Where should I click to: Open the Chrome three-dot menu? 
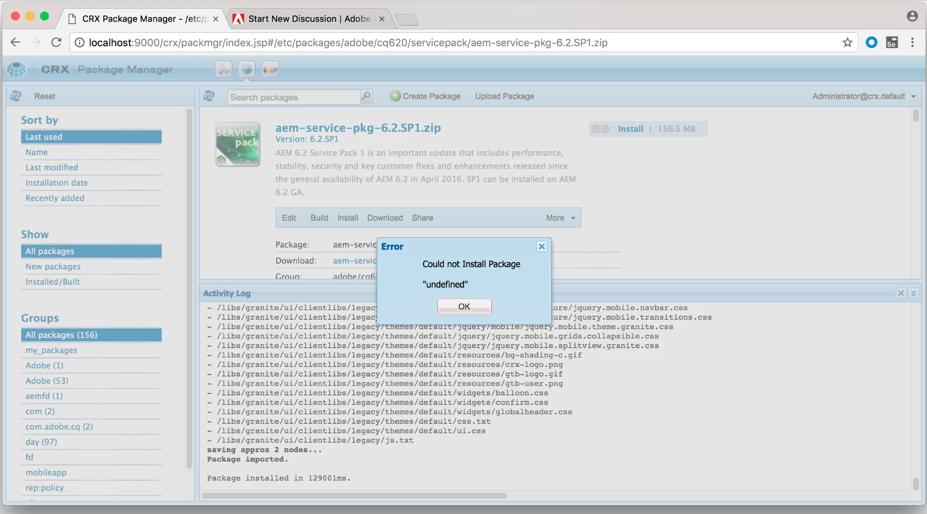coord(912,42)
